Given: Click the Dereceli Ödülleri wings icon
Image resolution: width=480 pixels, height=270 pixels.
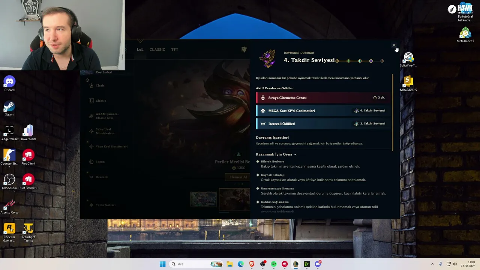Looking at the screenshot, I should point(263,124).
